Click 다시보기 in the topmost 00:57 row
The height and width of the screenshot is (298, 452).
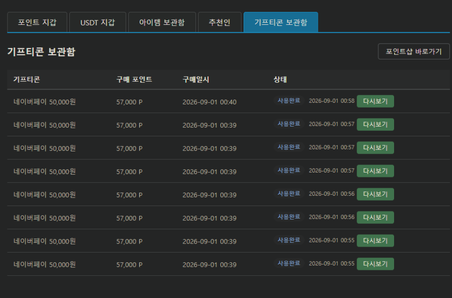coord(375,125)
